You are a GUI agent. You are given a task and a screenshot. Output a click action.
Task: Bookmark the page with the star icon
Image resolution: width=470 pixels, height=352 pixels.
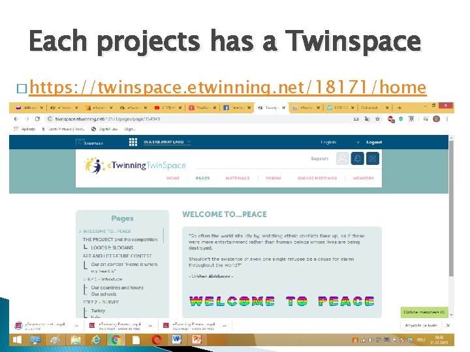[x=377, y=119]
